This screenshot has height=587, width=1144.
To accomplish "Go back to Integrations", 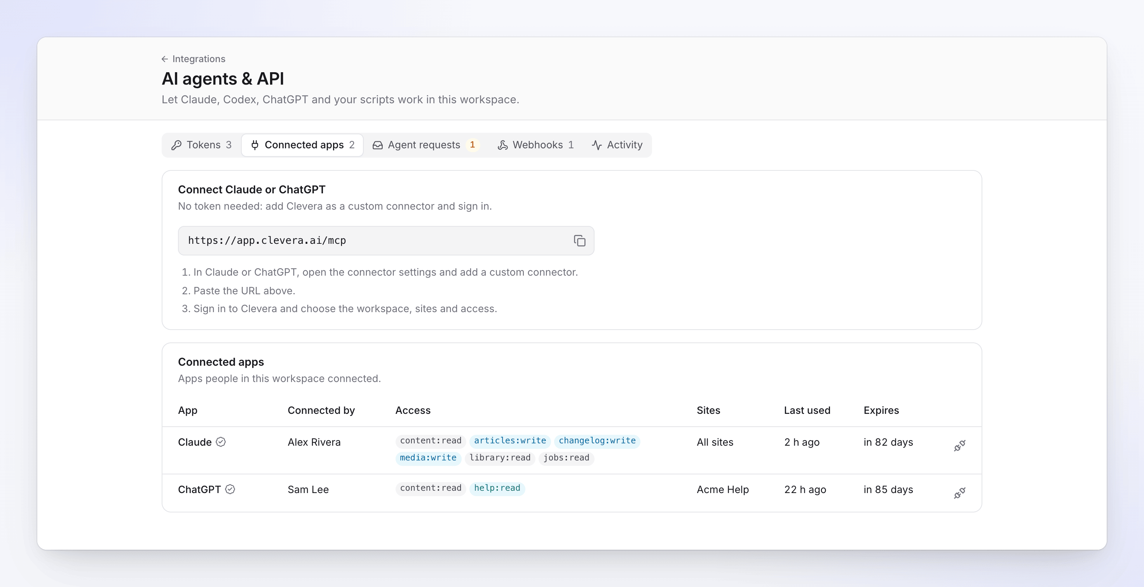I will point(193,59).
